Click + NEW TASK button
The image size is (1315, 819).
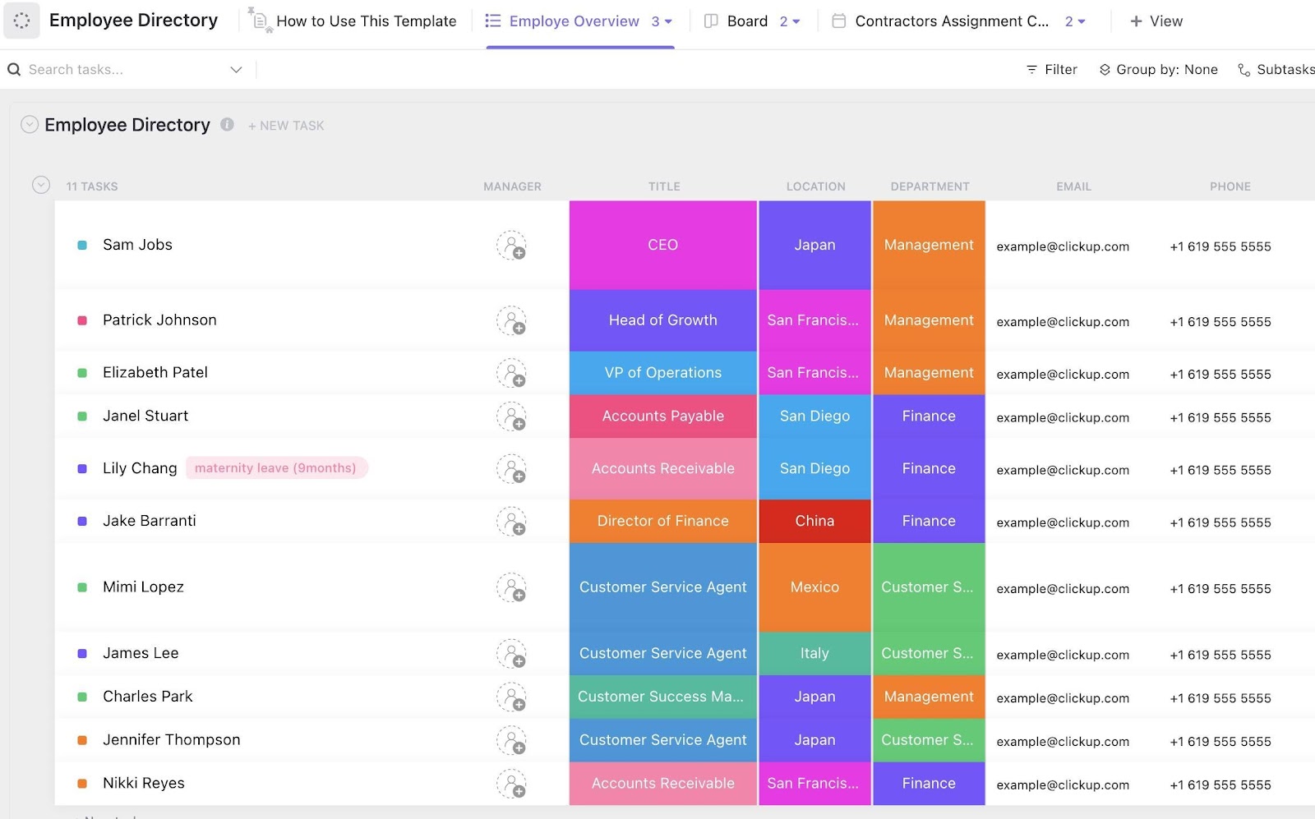pos(286,126)
